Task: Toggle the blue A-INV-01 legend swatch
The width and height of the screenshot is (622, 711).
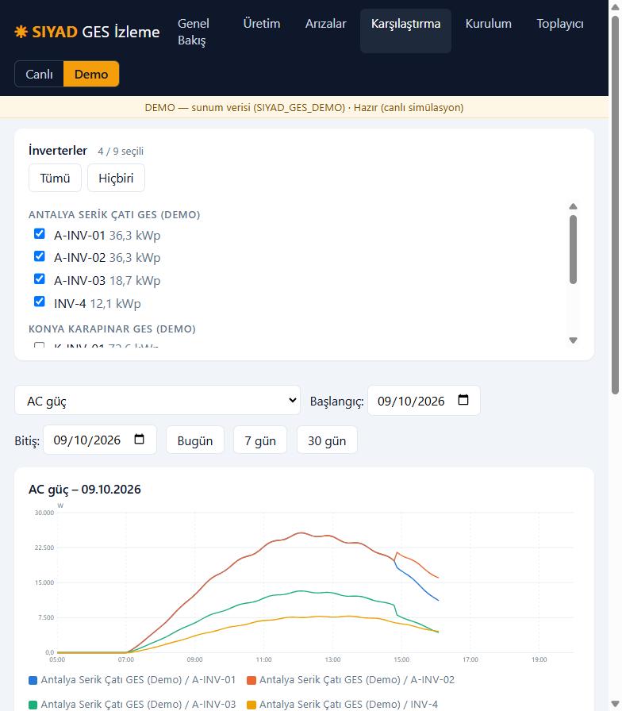Action: pos(33,680)
